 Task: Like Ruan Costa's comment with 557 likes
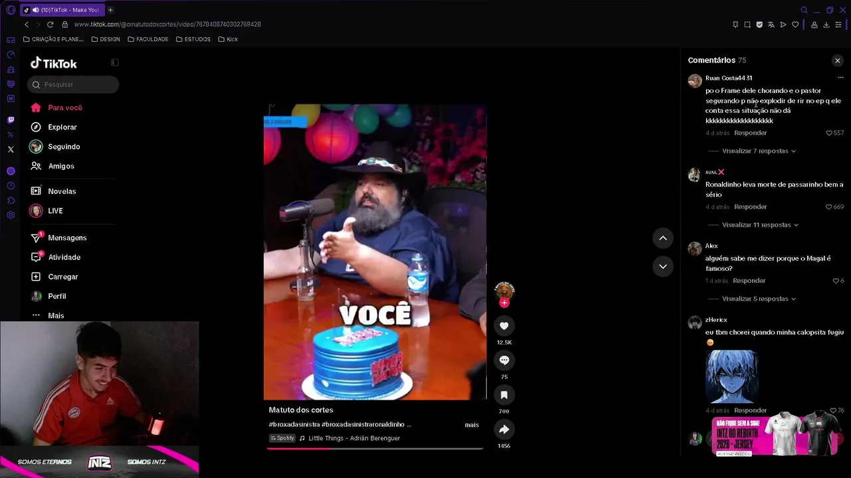[x=829, y=133]
